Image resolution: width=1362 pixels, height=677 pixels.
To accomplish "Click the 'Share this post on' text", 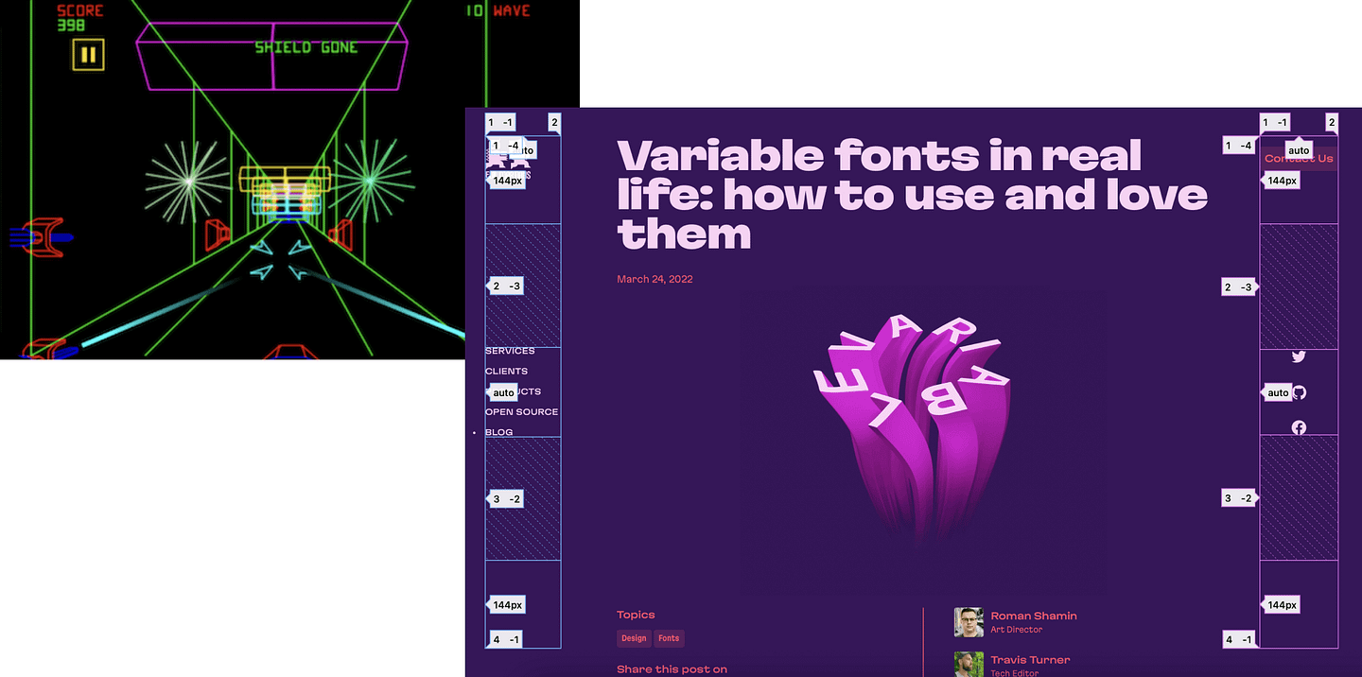I will (672, 669).
